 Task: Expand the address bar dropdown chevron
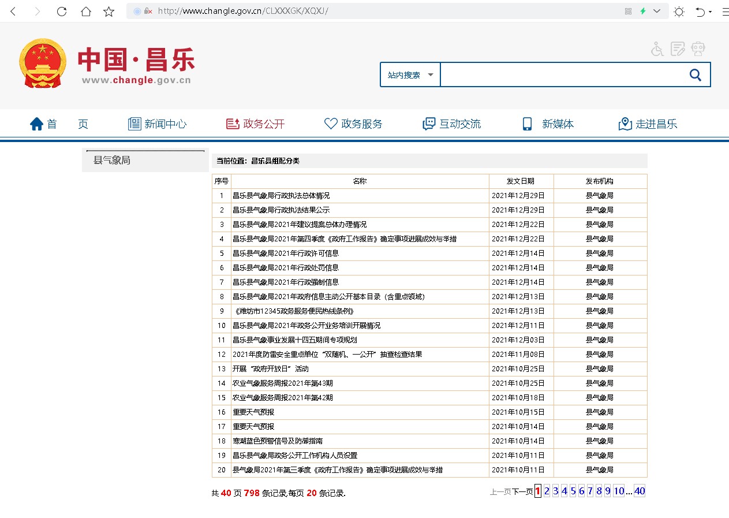[657, 12]
